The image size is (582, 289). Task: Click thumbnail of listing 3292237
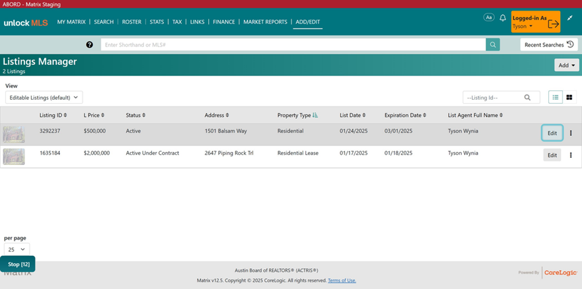(14, 134)
